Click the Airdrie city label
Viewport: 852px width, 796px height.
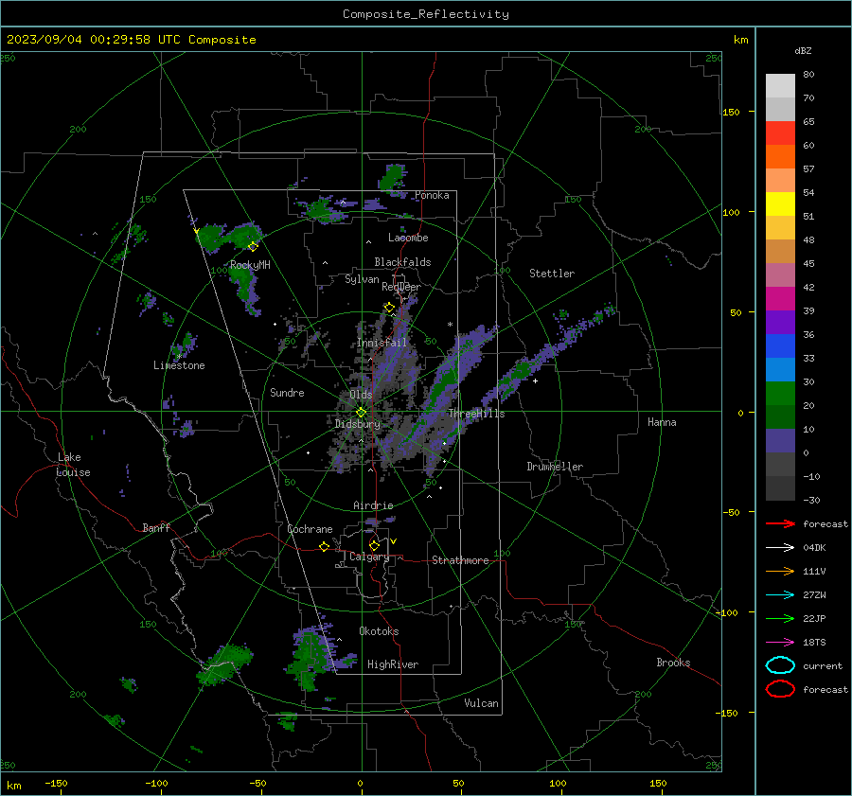(x=373, y=505)
